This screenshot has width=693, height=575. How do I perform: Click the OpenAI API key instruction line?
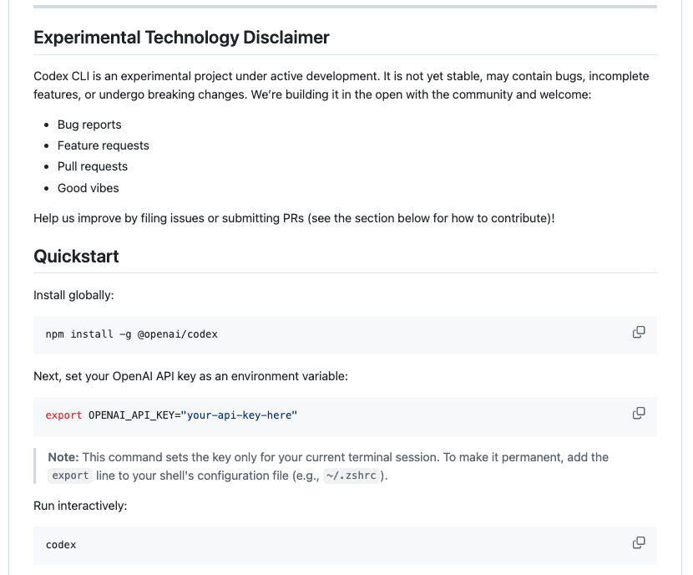(190, 376)
